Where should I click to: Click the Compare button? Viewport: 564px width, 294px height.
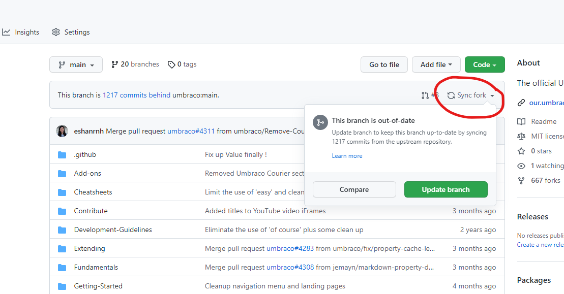point(354,189)
